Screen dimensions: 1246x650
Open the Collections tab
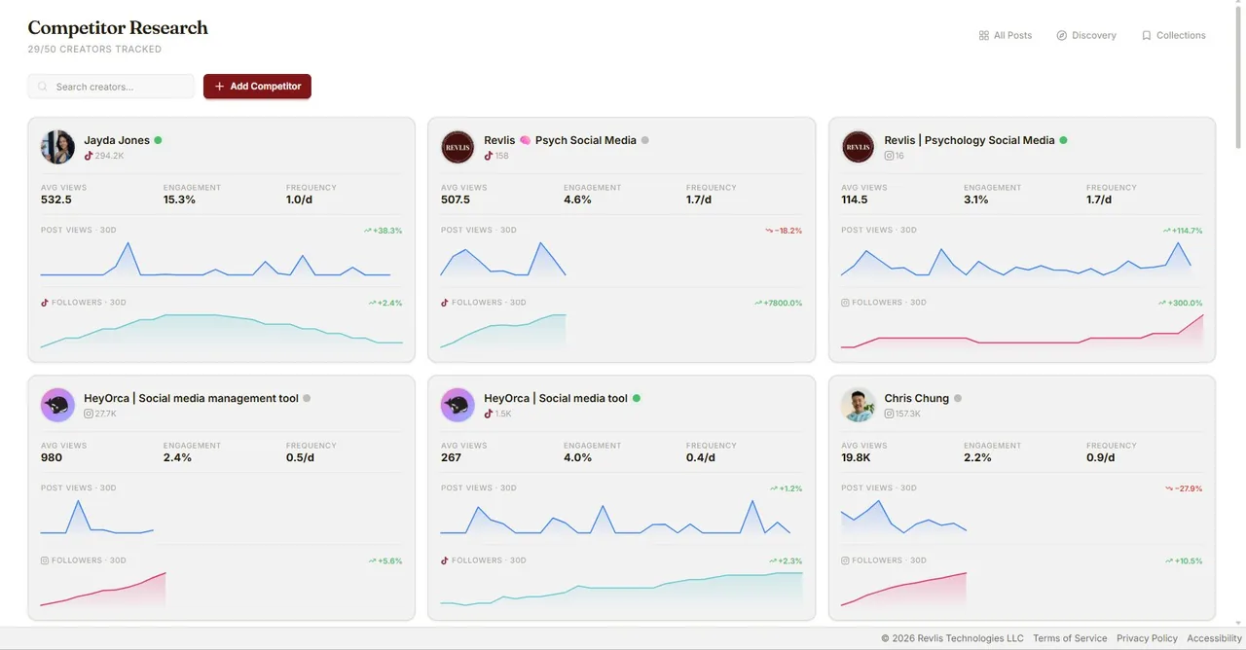click(x=1174, y=35)
